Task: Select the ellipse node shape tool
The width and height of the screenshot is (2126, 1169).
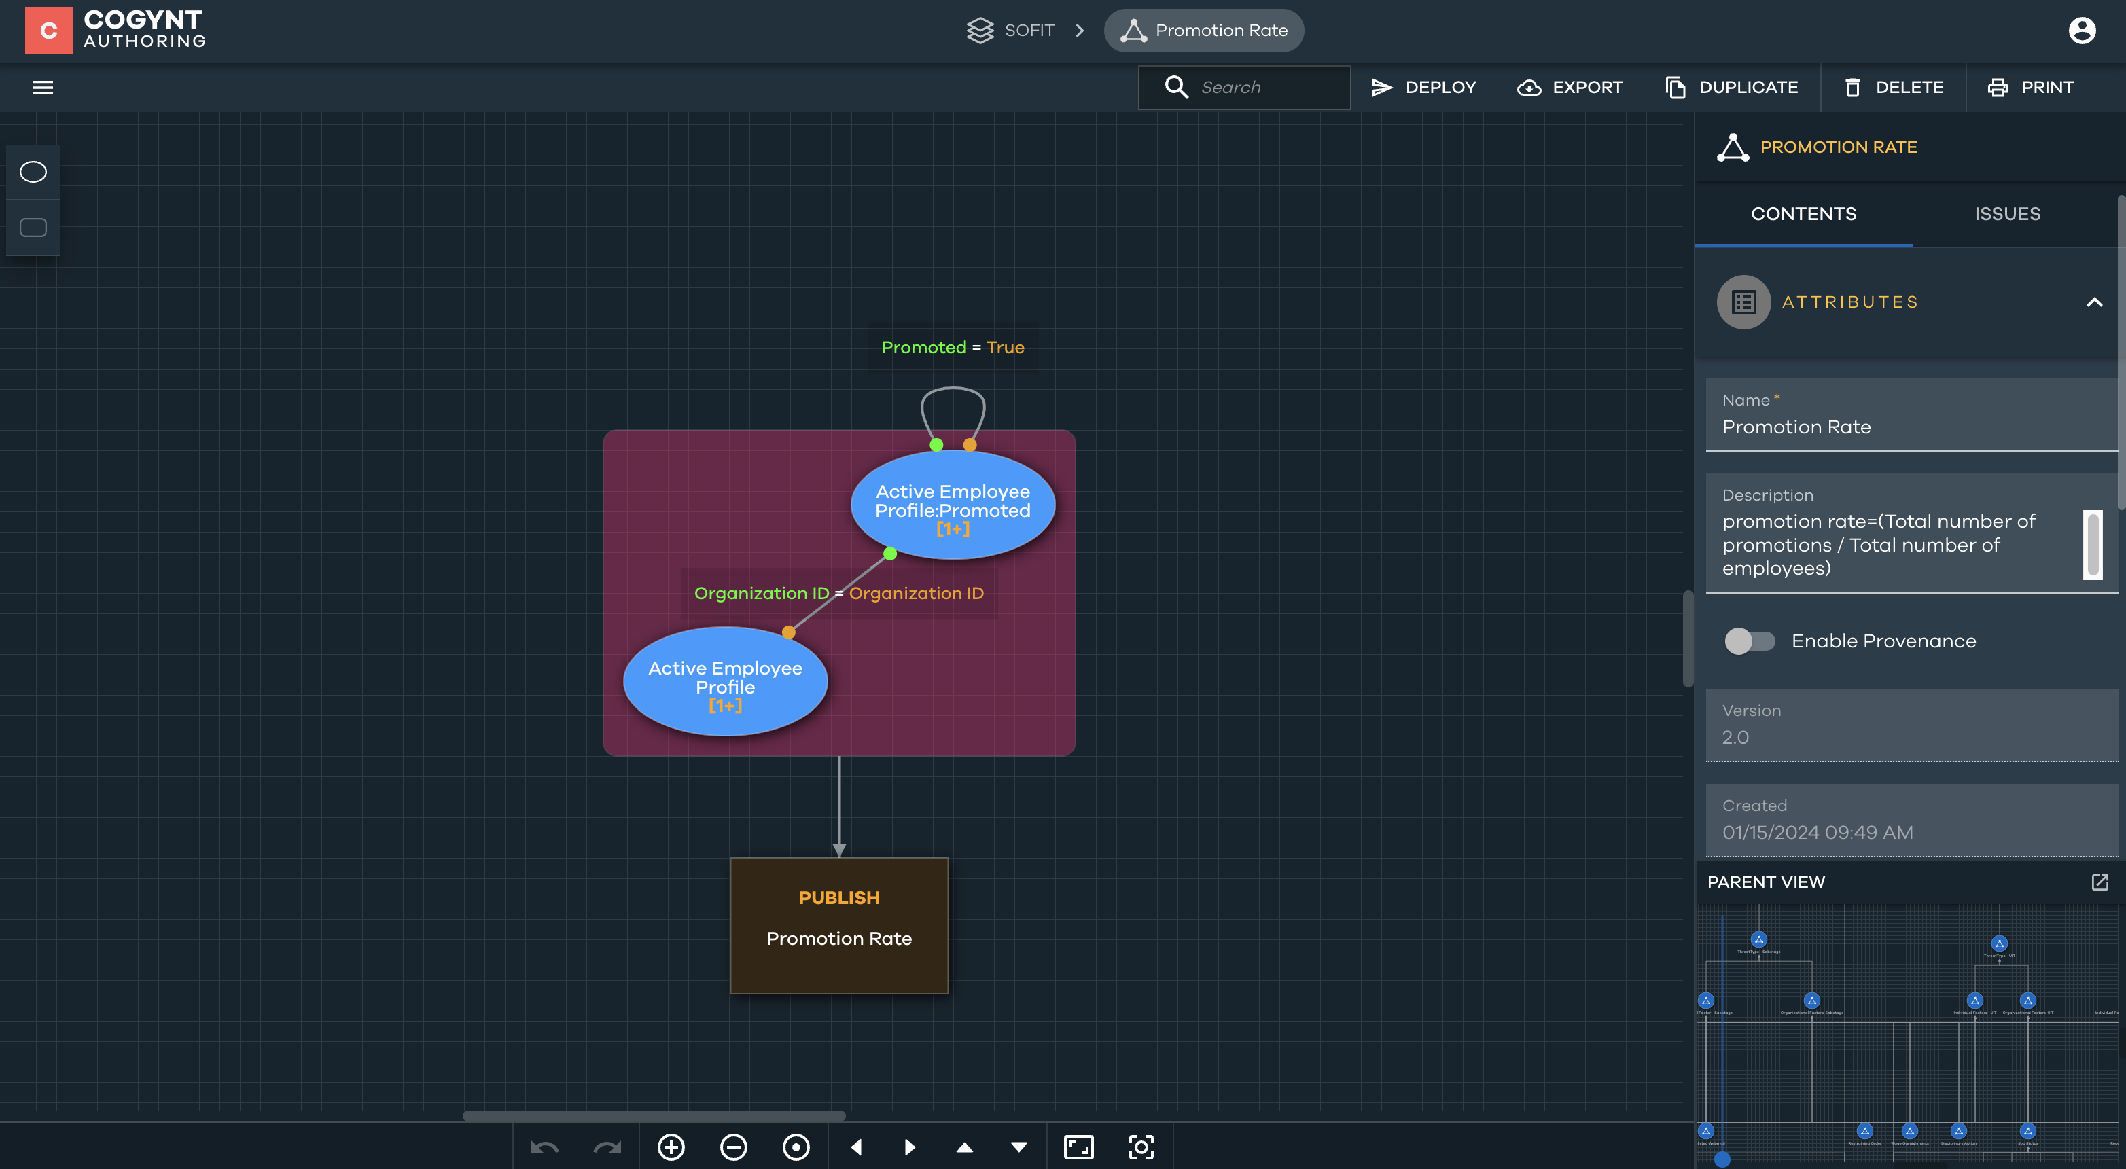Action: (x=33, y=172)
